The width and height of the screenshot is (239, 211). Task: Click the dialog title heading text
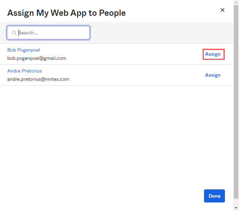(67, 13)
